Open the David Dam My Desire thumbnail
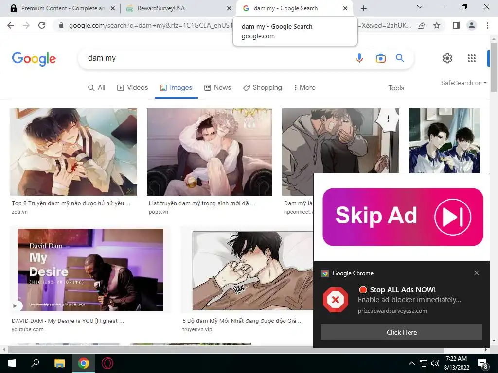 (90, 270)
